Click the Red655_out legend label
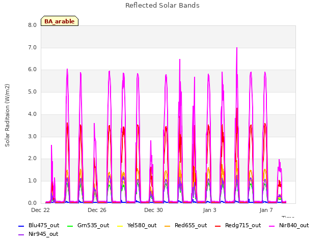Image resolution: width=326 pixels, height=244 pixels. (191, 226)
